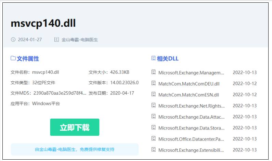Click the 金山毒霸-电脑医生 author link

pos(80,40)
